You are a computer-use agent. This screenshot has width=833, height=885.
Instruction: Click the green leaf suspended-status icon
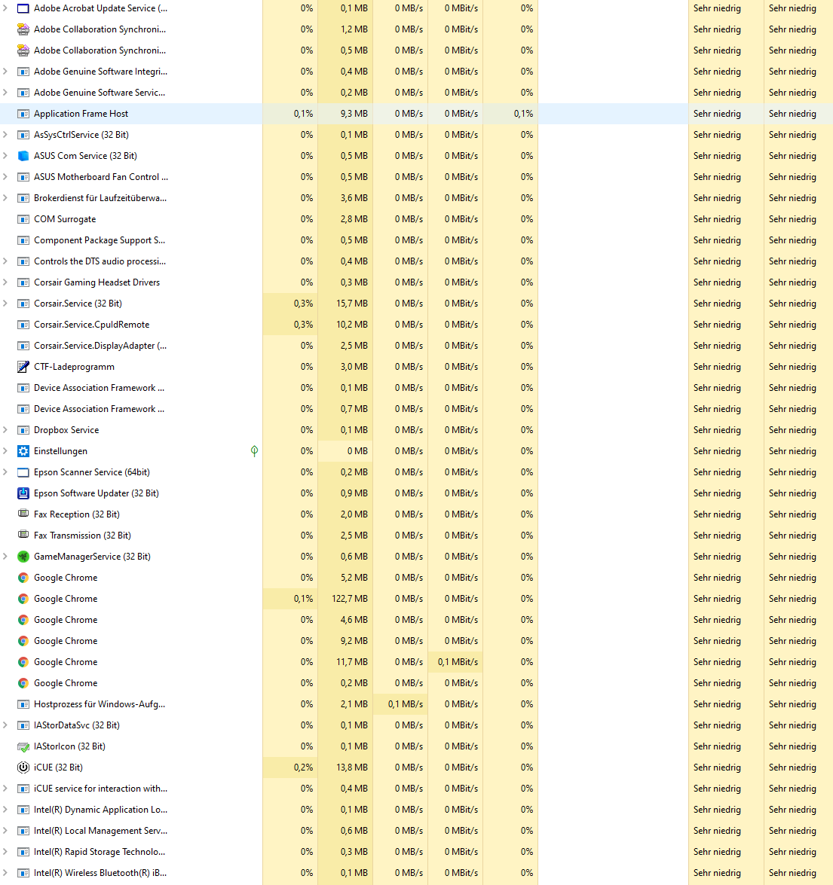click(254, 451)
